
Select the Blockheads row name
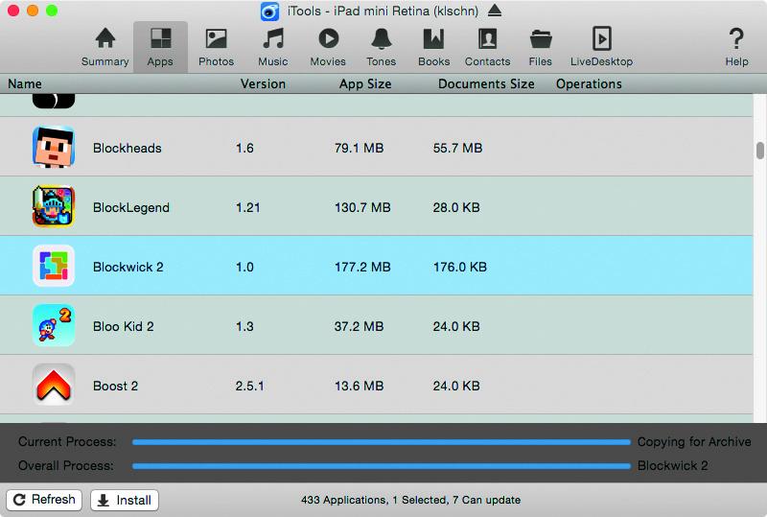(x=128, y=148)
